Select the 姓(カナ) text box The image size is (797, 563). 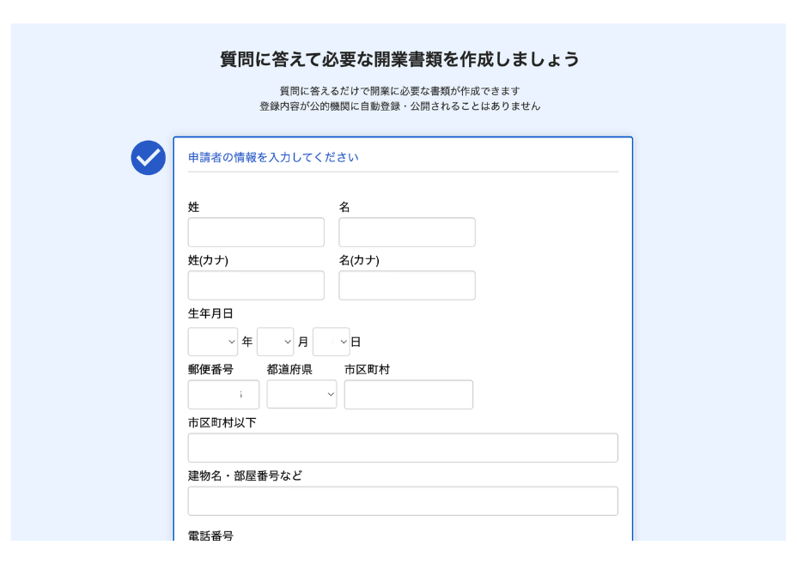point(256,286)
